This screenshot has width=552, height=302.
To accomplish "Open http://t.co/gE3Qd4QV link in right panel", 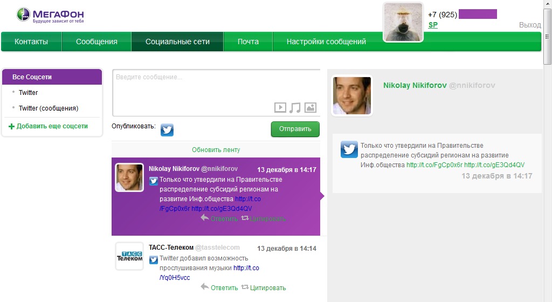I will click(x=494, y=164).
